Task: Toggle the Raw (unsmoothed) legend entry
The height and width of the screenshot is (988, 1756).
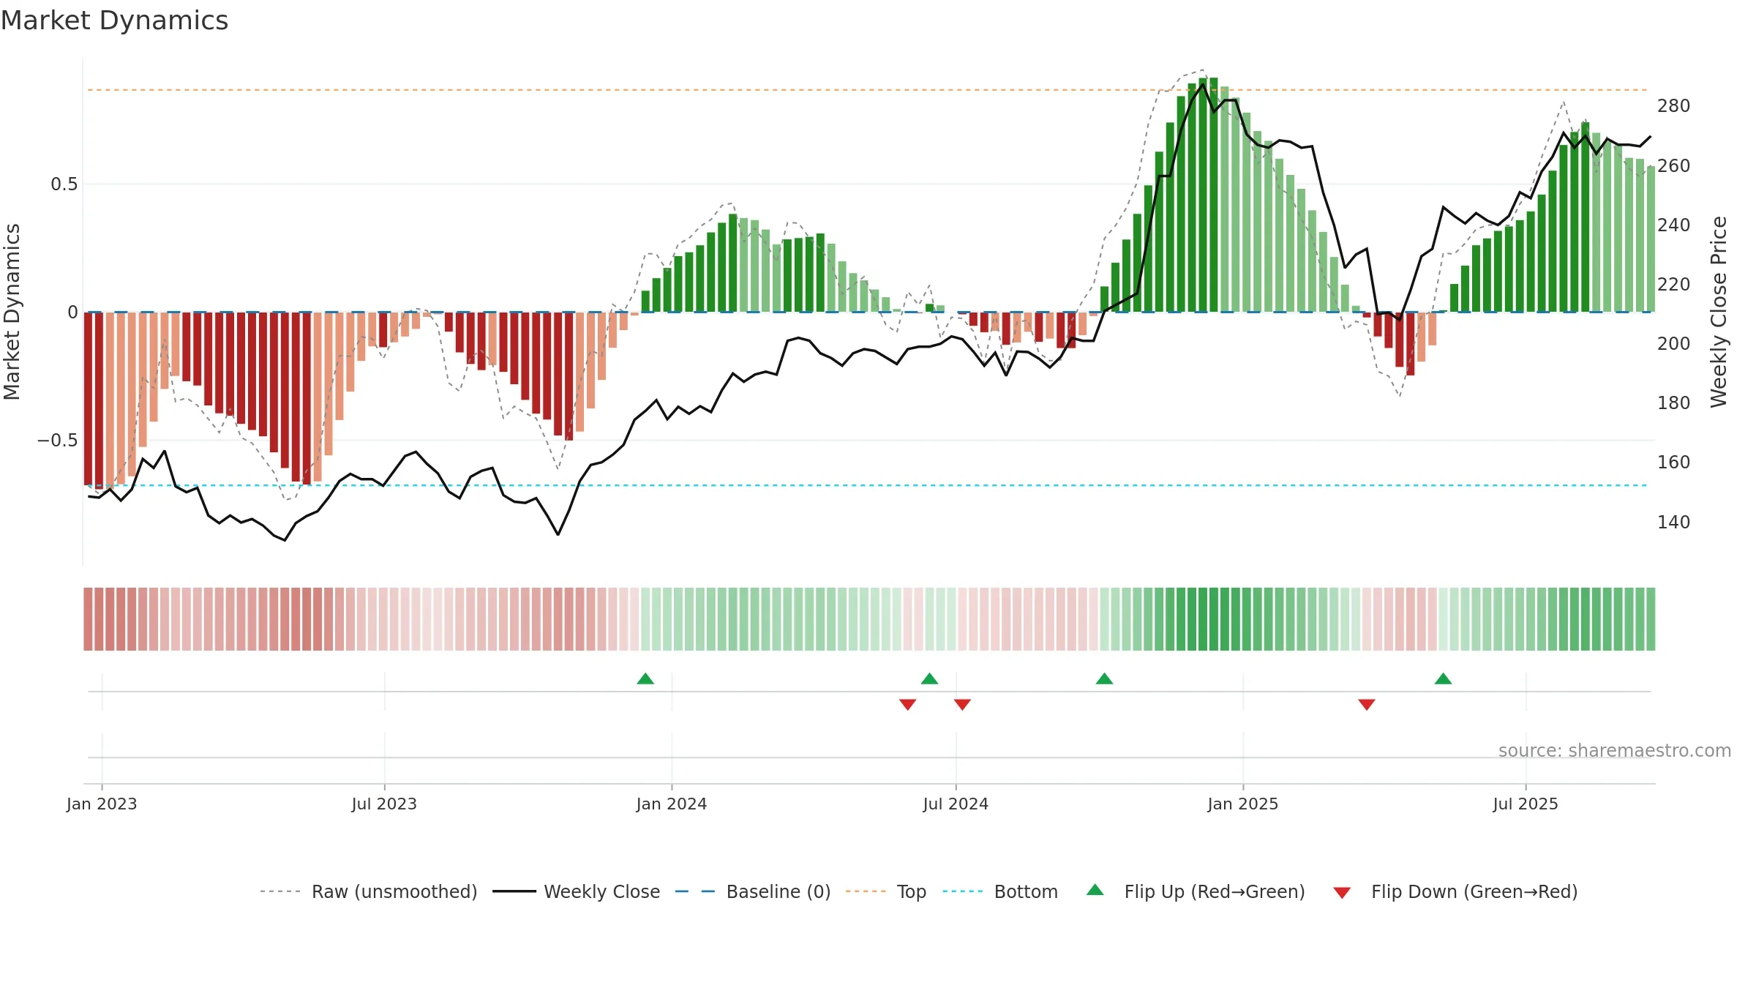Action: (x=368, y=891)
